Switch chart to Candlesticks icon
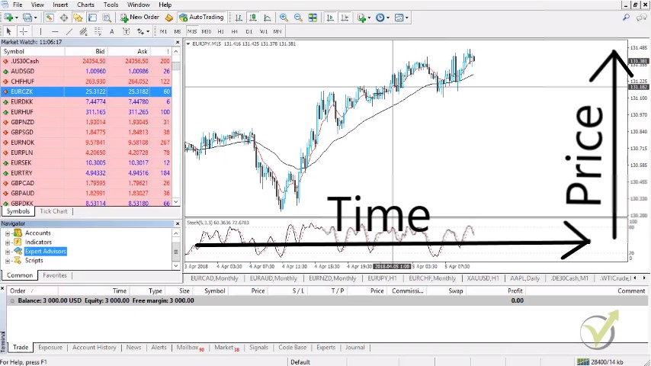The height and width of the screenshot is (366, 651). pos(252,18)
